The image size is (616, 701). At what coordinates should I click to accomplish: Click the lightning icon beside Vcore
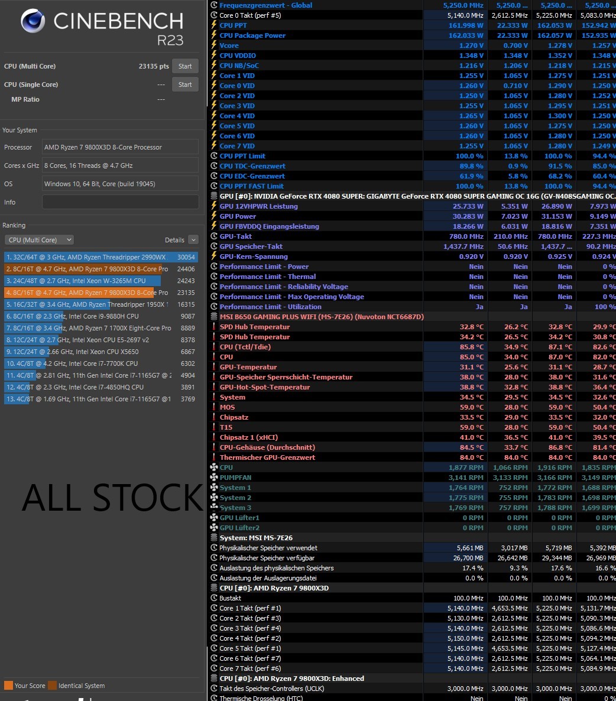coord(214,45)
